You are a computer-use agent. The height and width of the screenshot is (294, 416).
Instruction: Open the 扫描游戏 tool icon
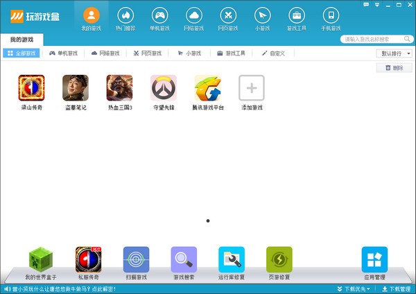pyautogui.click(x=136, y=259)
